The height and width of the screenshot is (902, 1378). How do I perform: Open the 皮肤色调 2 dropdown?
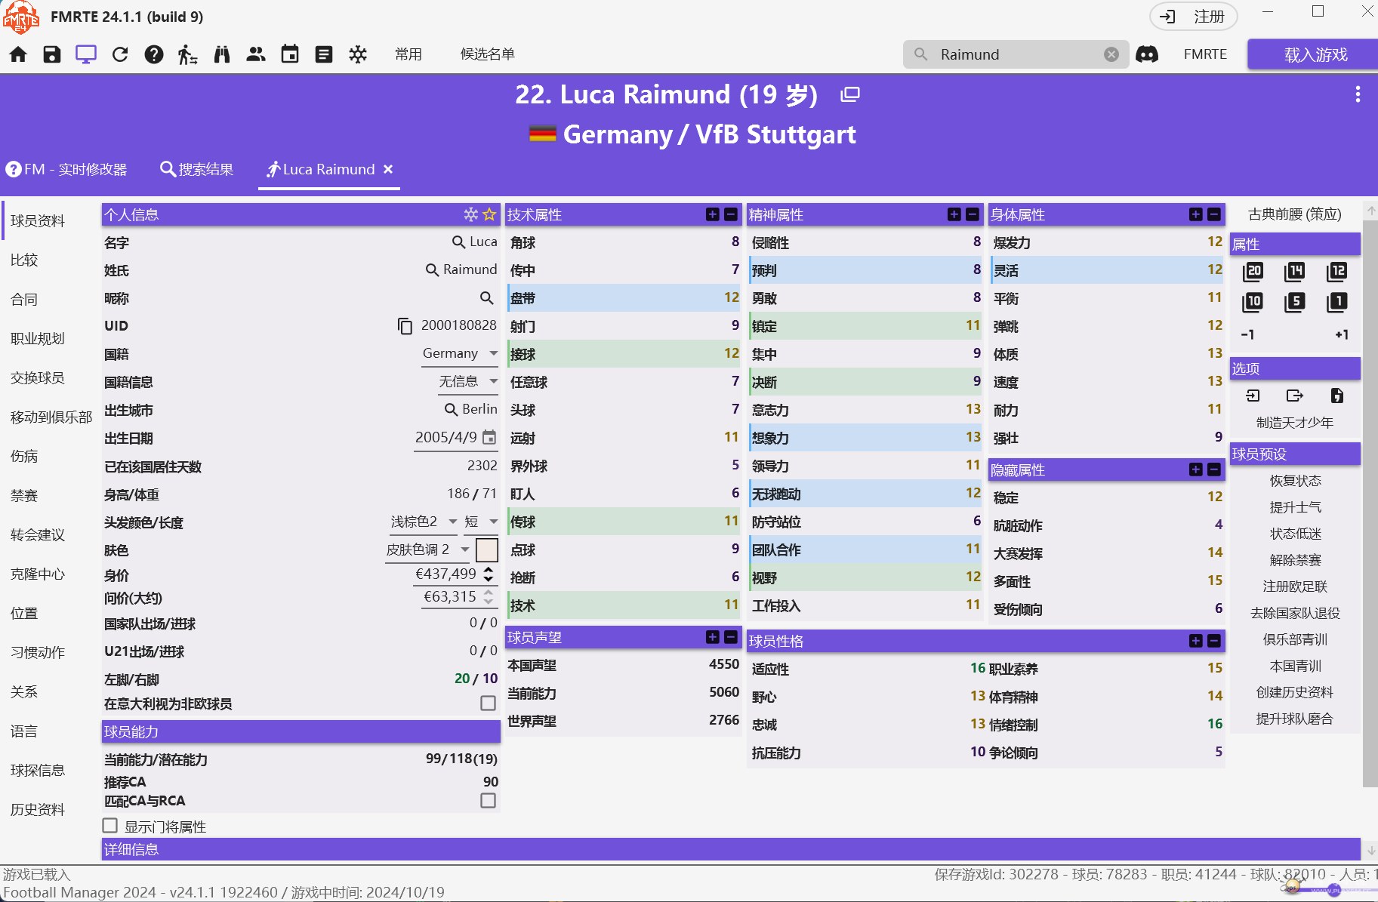point(428,550)
